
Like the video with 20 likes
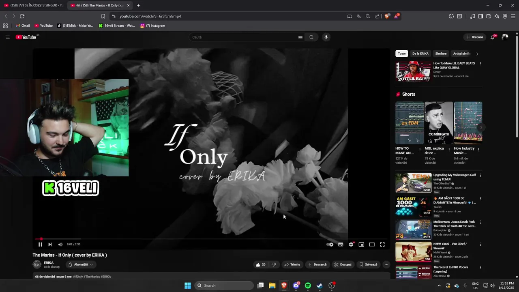[261, 264]
